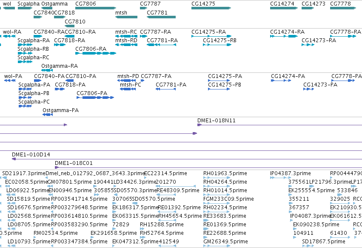Click EST RH01963.5prime
Screen dimensions: 362x248
click(225, 173)
